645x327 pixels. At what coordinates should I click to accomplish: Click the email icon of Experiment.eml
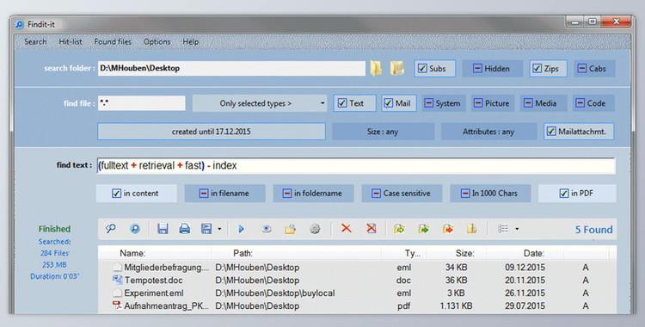tap(118, 293)
